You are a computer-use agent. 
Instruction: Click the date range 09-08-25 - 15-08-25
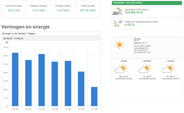[13, 39]
